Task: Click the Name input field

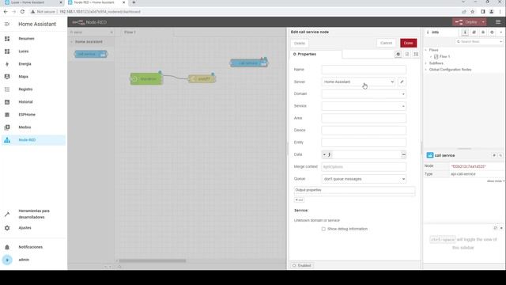Action: [x=364, y=70]
